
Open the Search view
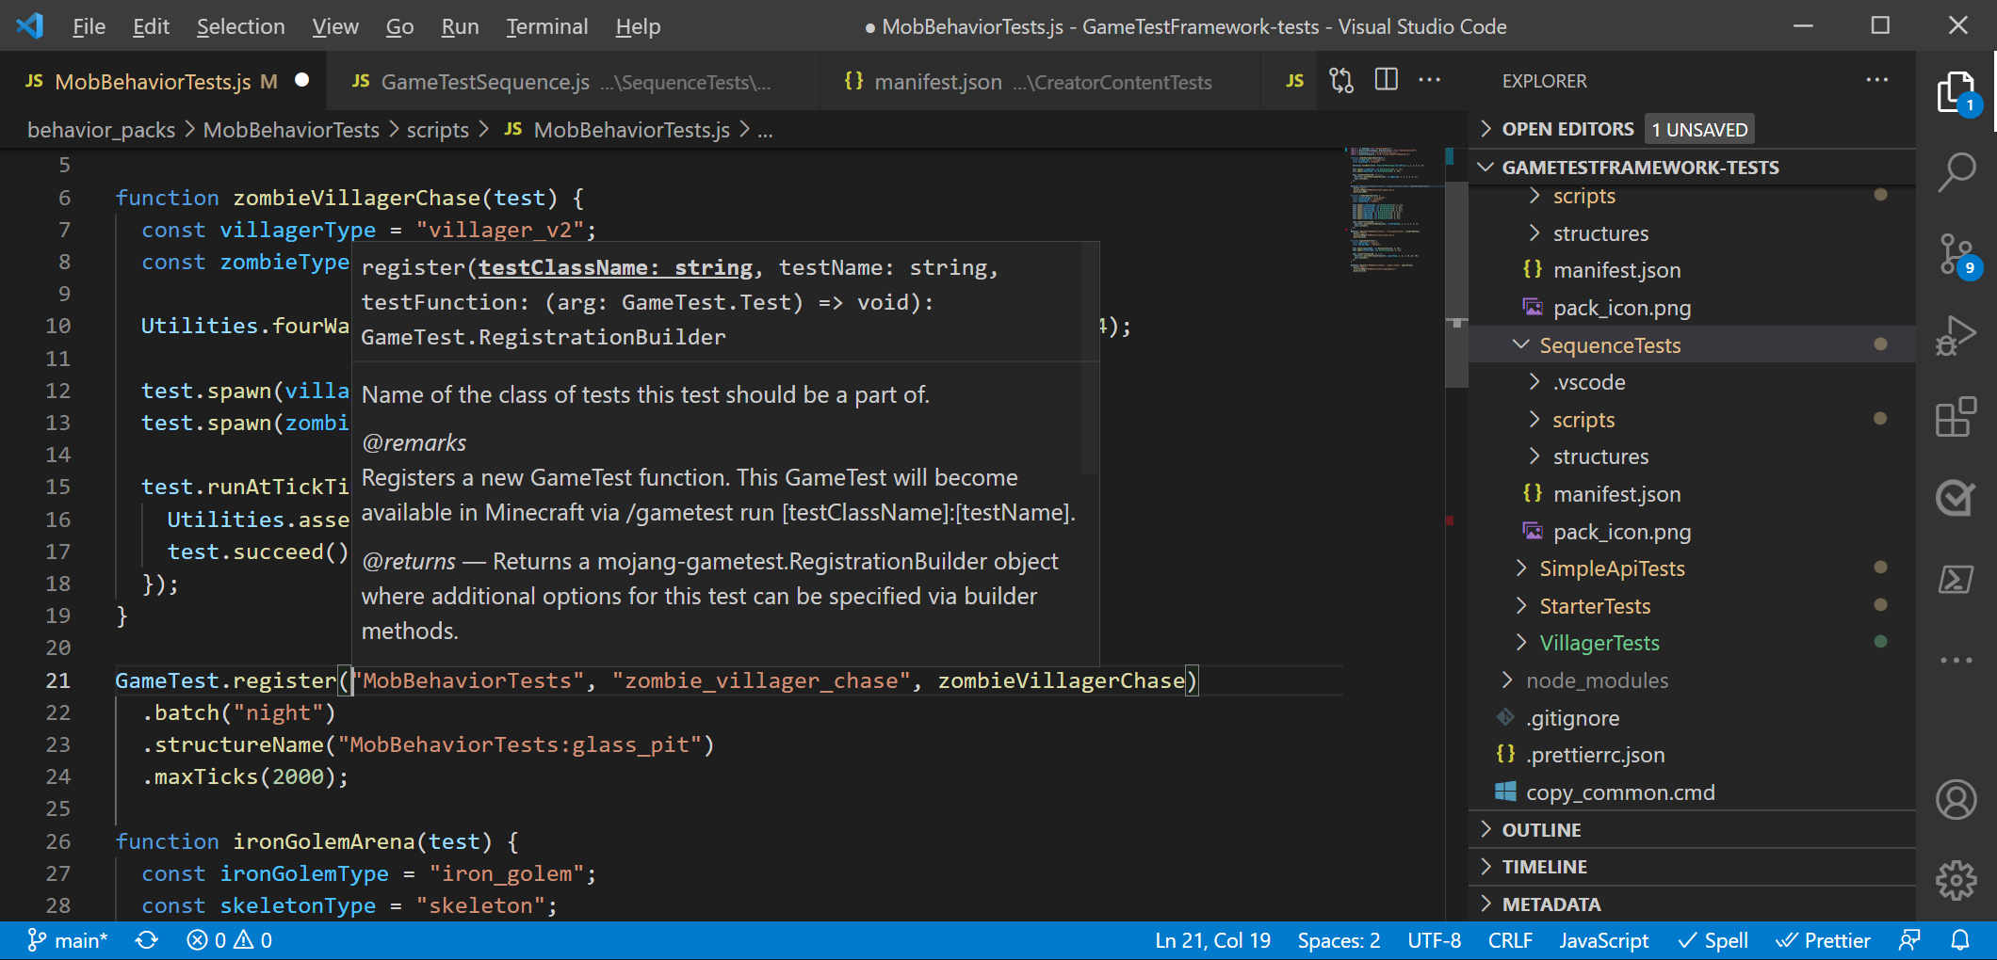click(1956, 171)
